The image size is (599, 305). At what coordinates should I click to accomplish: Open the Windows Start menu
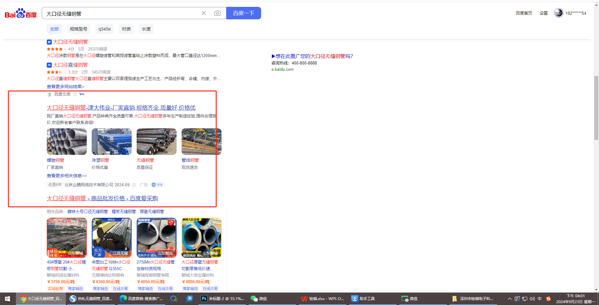point(7,299)
